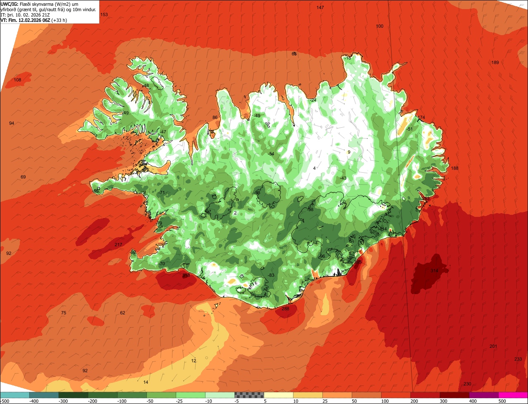Click the legend swatch between -25 and -10

point(191,395)
